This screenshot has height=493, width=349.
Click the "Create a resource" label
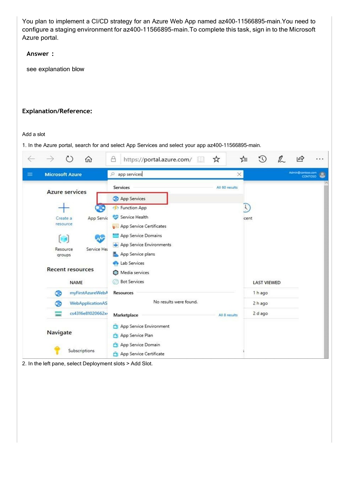64,221
